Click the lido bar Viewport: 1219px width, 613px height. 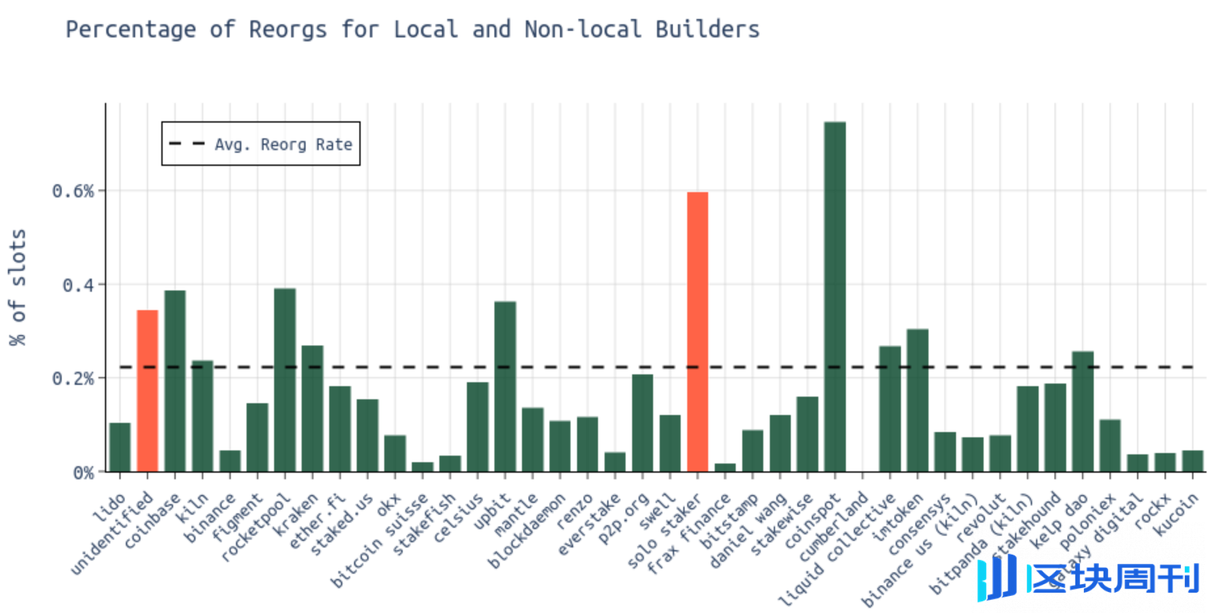[120, 447]
